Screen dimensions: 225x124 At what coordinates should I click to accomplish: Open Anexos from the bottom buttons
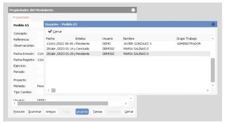pos(51,112)
